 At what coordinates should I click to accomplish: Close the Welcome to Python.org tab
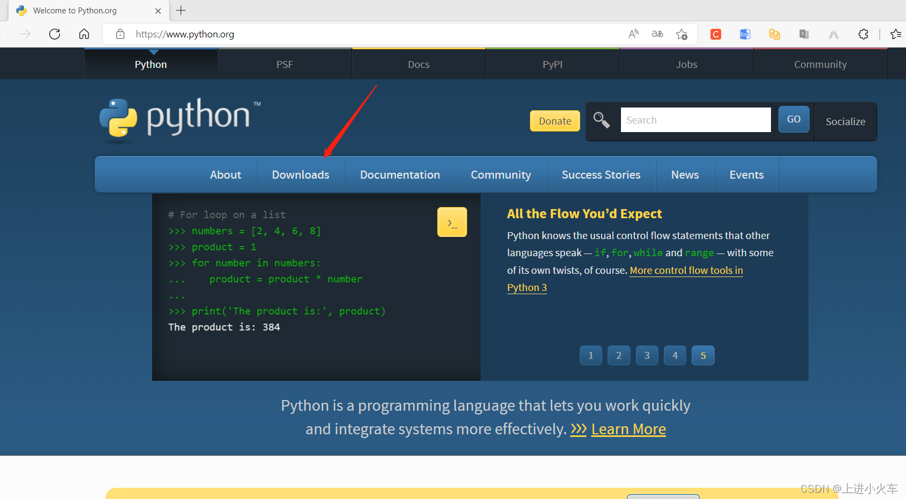(158, 11)
